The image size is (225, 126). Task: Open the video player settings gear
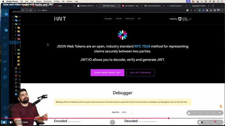213,122
